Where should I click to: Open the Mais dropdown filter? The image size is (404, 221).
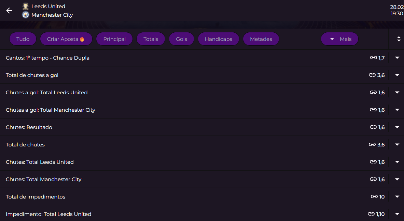coord(339,39)
